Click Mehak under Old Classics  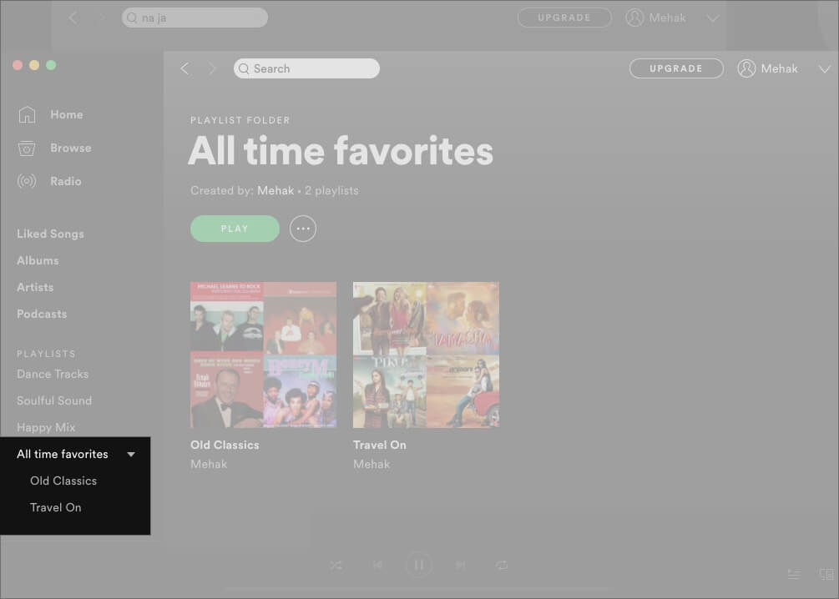coord(209,464)
